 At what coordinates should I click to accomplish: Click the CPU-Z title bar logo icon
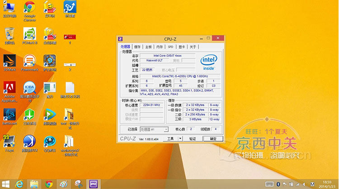click(120, 39)
